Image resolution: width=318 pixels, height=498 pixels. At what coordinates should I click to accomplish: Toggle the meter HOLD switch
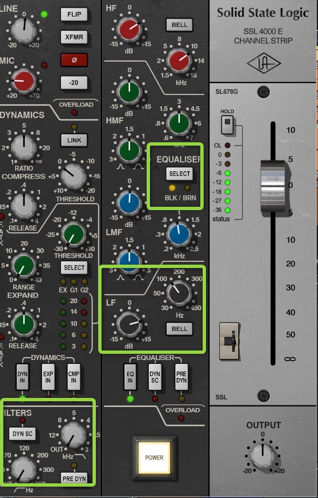point(227,125)
